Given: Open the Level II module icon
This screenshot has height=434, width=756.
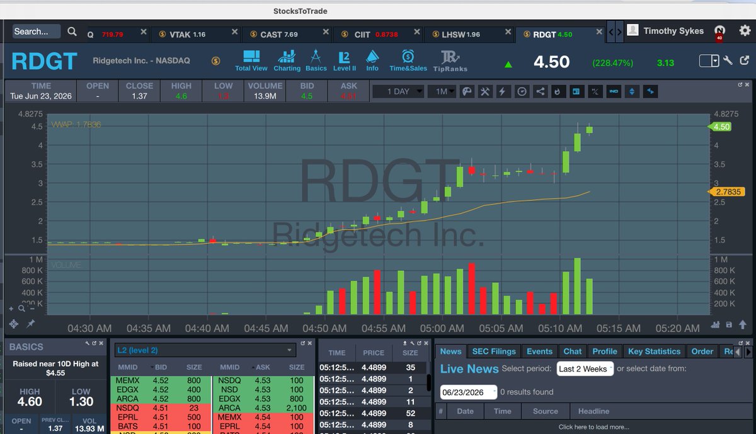Looking at the screenshot, I should click(x=345, y=61).
